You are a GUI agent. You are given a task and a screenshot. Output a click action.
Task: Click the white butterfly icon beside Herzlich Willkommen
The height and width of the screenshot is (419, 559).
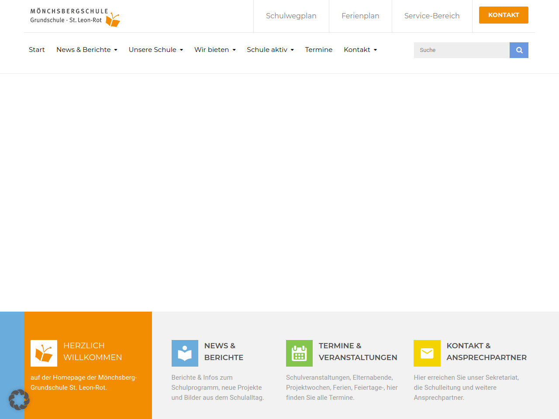pyautogui.click(x=44, y=353)
